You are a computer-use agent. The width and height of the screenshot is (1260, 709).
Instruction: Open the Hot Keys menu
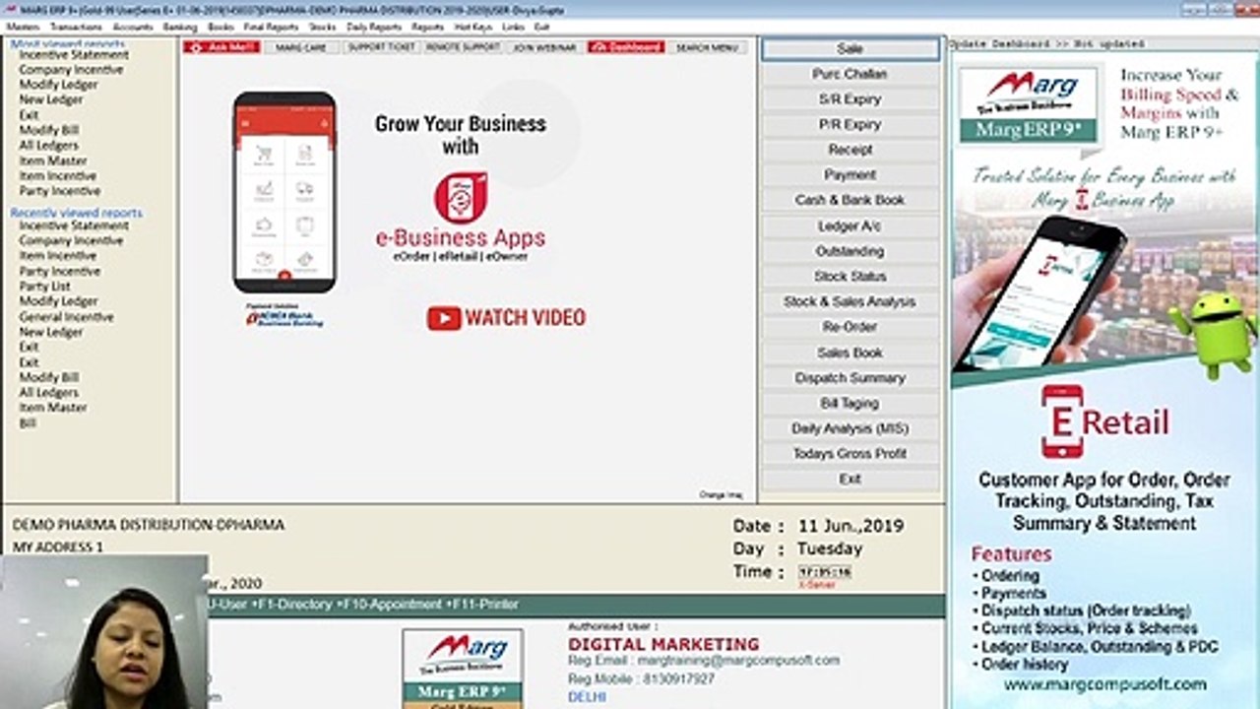pyautogui.click(x=473, y=28)
